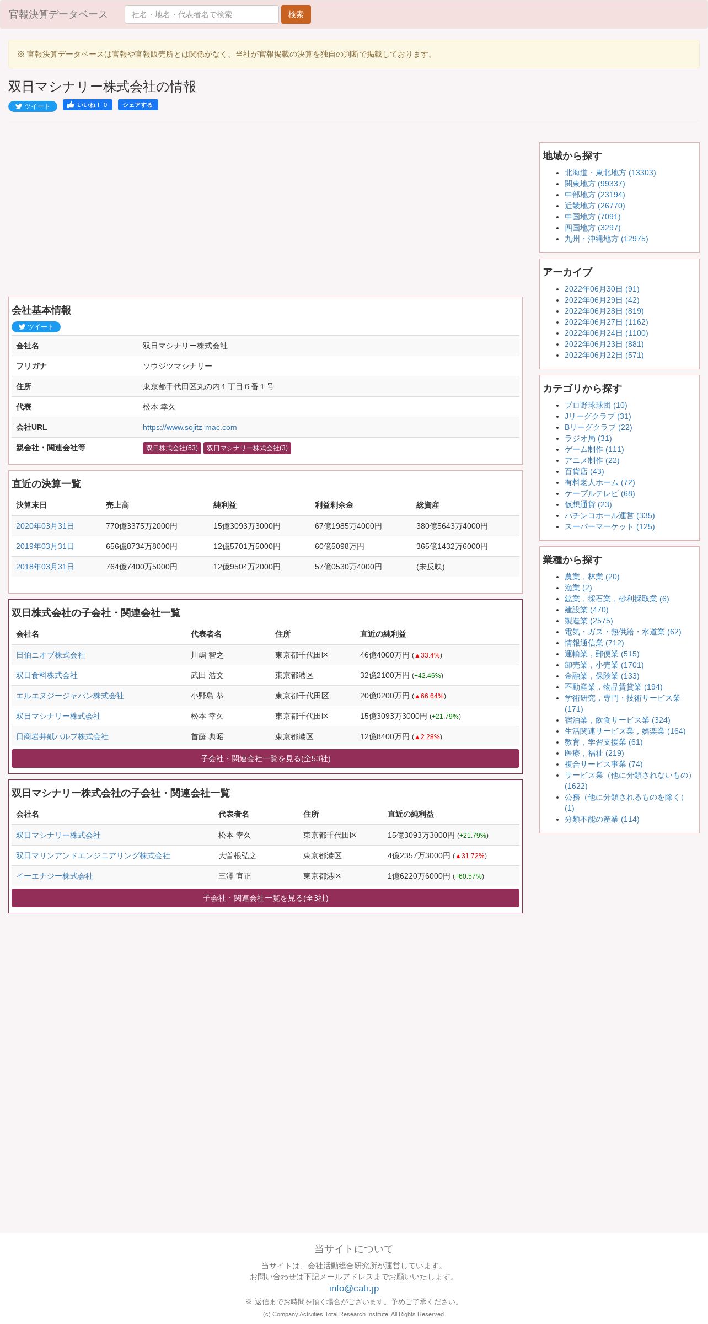
Task: Select 中国地方 (7091) region
Action: 593,217
